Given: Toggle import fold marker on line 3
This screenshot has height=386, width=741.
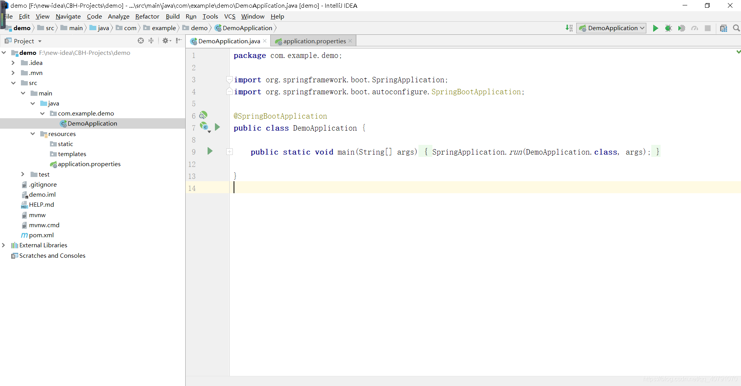Looking at the screenshot, I should (229, 80).
